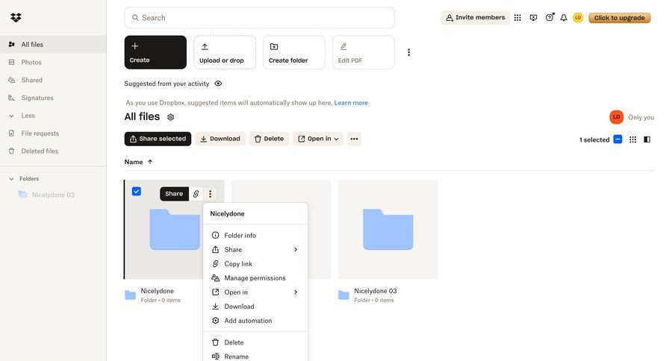This screenshot has width=672, height=361.
Task: Open Shared in the sidebar
Action: point(53,80)
